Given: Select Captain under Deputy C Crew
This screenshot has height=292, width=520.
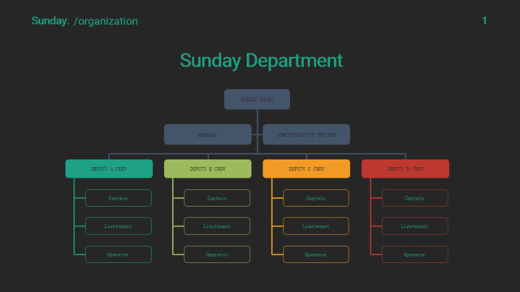Looking at the screenshot, I should click(x=316, y=198).
